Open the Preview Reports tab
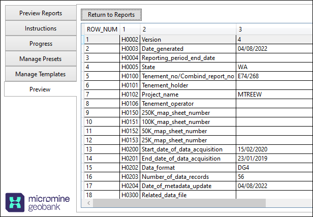313x217 pixels. tap(41, 13)
